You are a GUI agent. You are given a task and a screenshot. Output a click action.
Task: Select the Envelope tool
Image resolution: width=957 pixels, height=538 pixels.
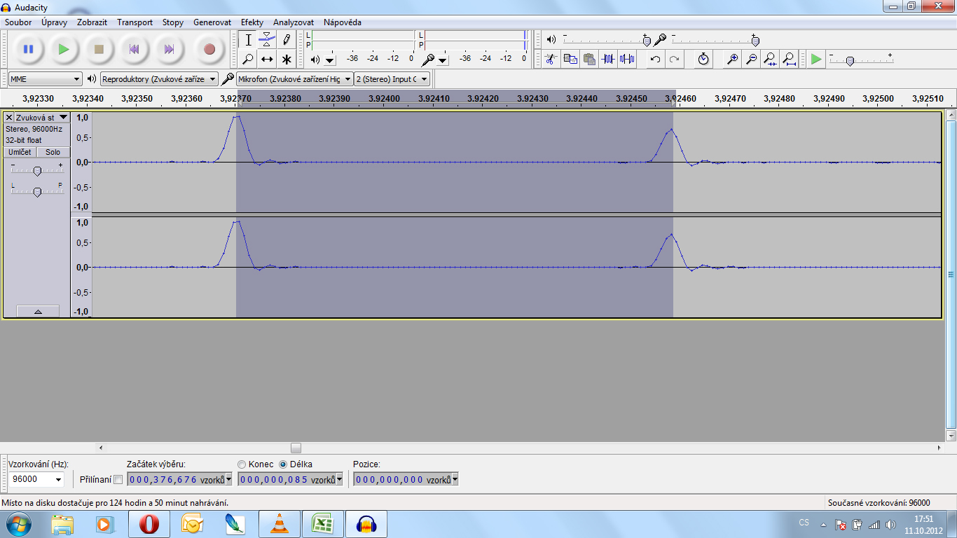tap(267, 39)
